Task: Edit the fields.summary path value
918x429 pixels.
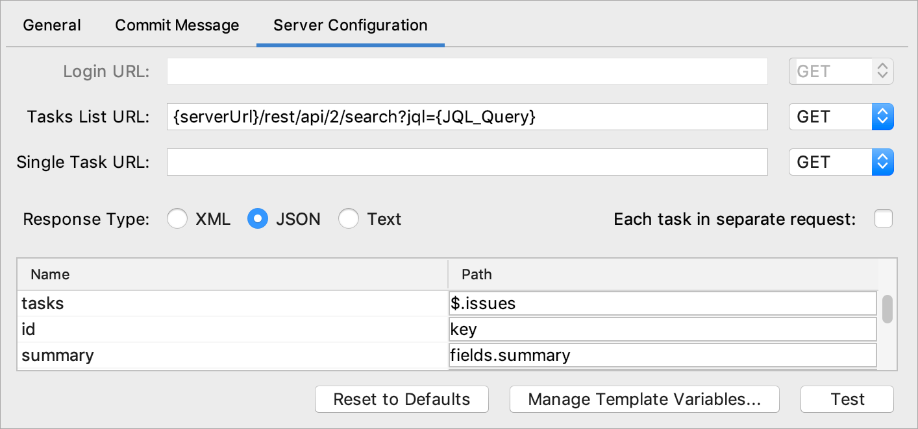Action: pos(661,355)
